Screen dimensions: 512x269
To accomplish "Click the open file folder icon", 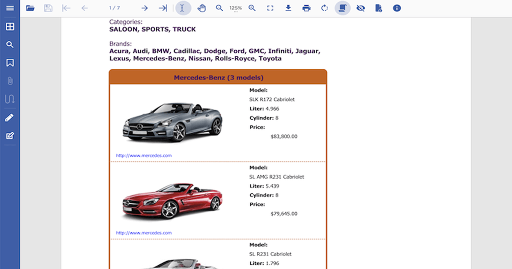I will click(30, 8).
